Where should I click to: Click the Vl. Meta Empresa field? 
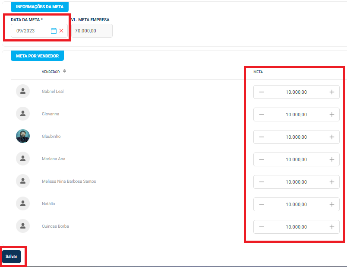(91, 31)
